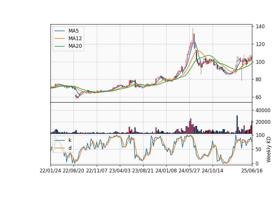280x201 pixels.
Task: Click the 22/11/07 date tick label
Action: tap(97, 171)
